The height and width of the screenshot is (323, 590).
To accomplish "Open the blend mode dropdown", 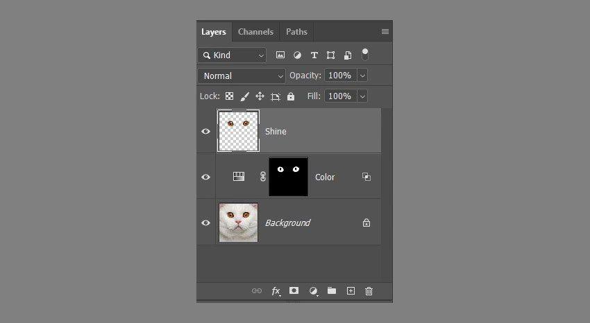I will [242, 76].
